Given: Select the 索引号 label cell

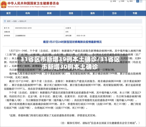Looking at the screenshot, I should [8, 28].
